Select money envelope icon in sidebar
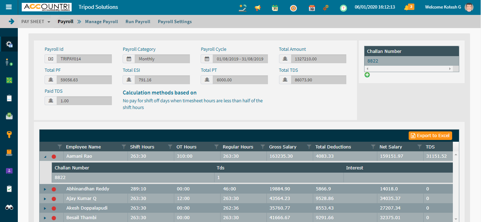 9,116
